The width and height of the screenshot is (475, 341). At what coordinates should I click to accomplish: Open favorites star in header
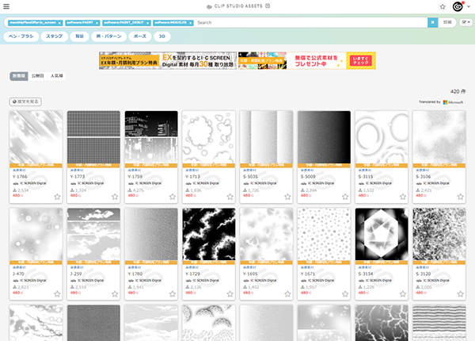click(x=443, y=6)
